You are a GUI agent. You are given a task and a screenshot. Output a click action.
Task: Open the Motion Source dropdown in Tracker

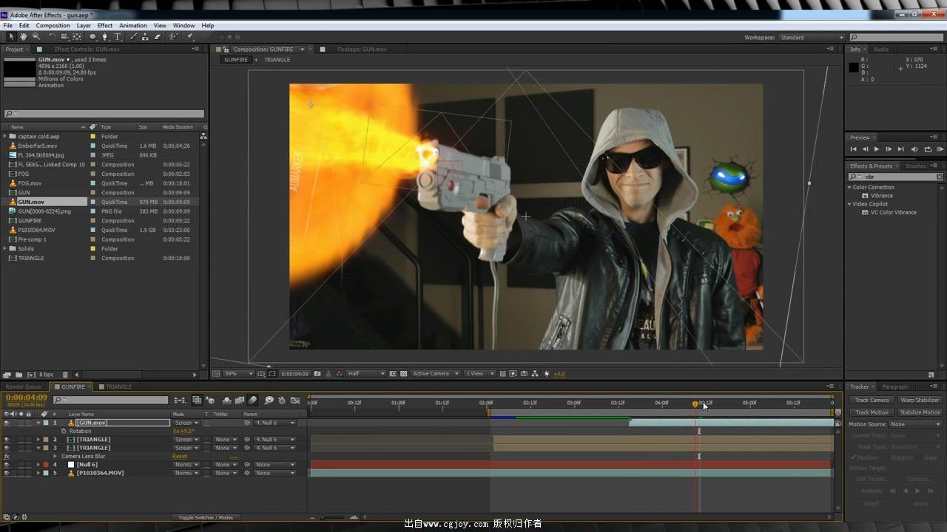click(915, 424)
